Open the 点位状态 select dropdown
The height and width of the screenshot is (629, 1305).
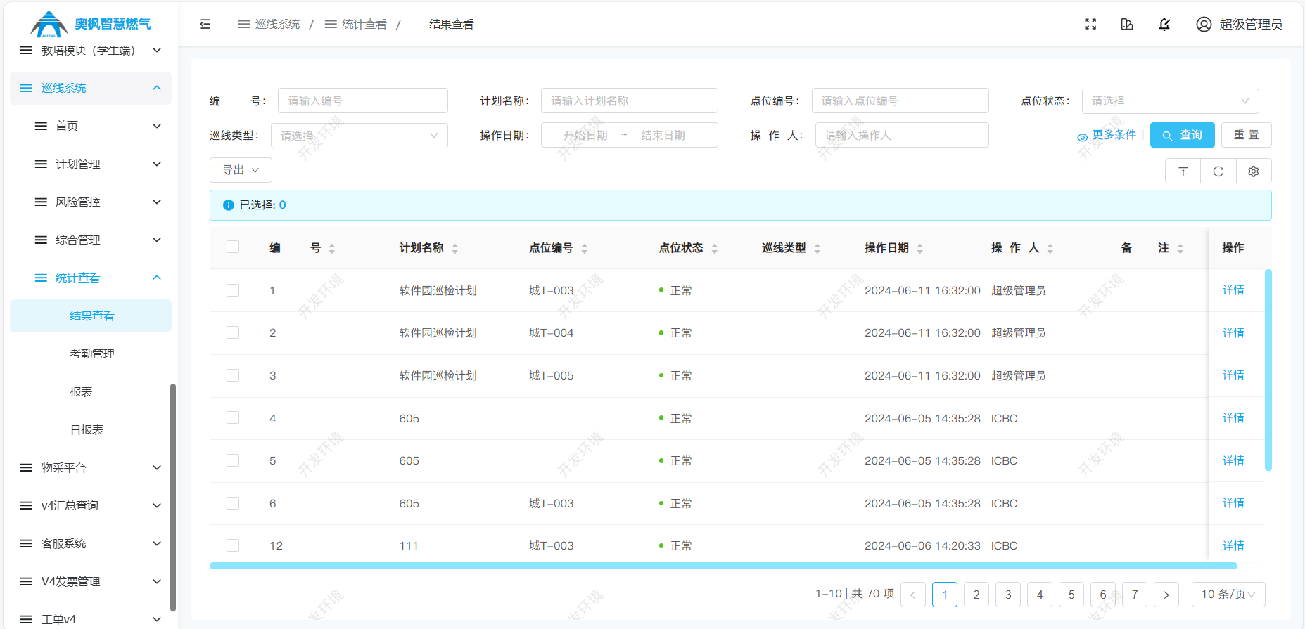click(x=1170, y=101)
